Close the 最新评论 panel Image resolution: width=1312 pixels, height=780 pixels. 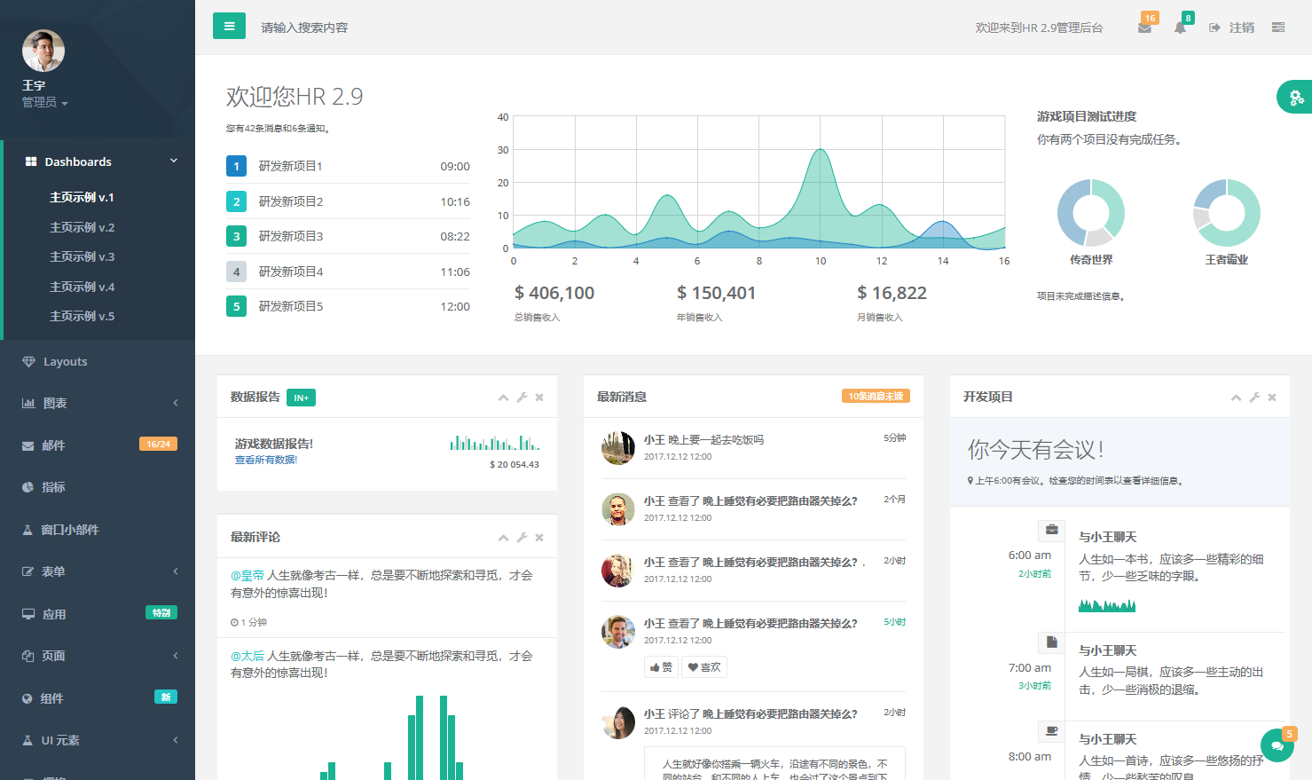[539, 538]
